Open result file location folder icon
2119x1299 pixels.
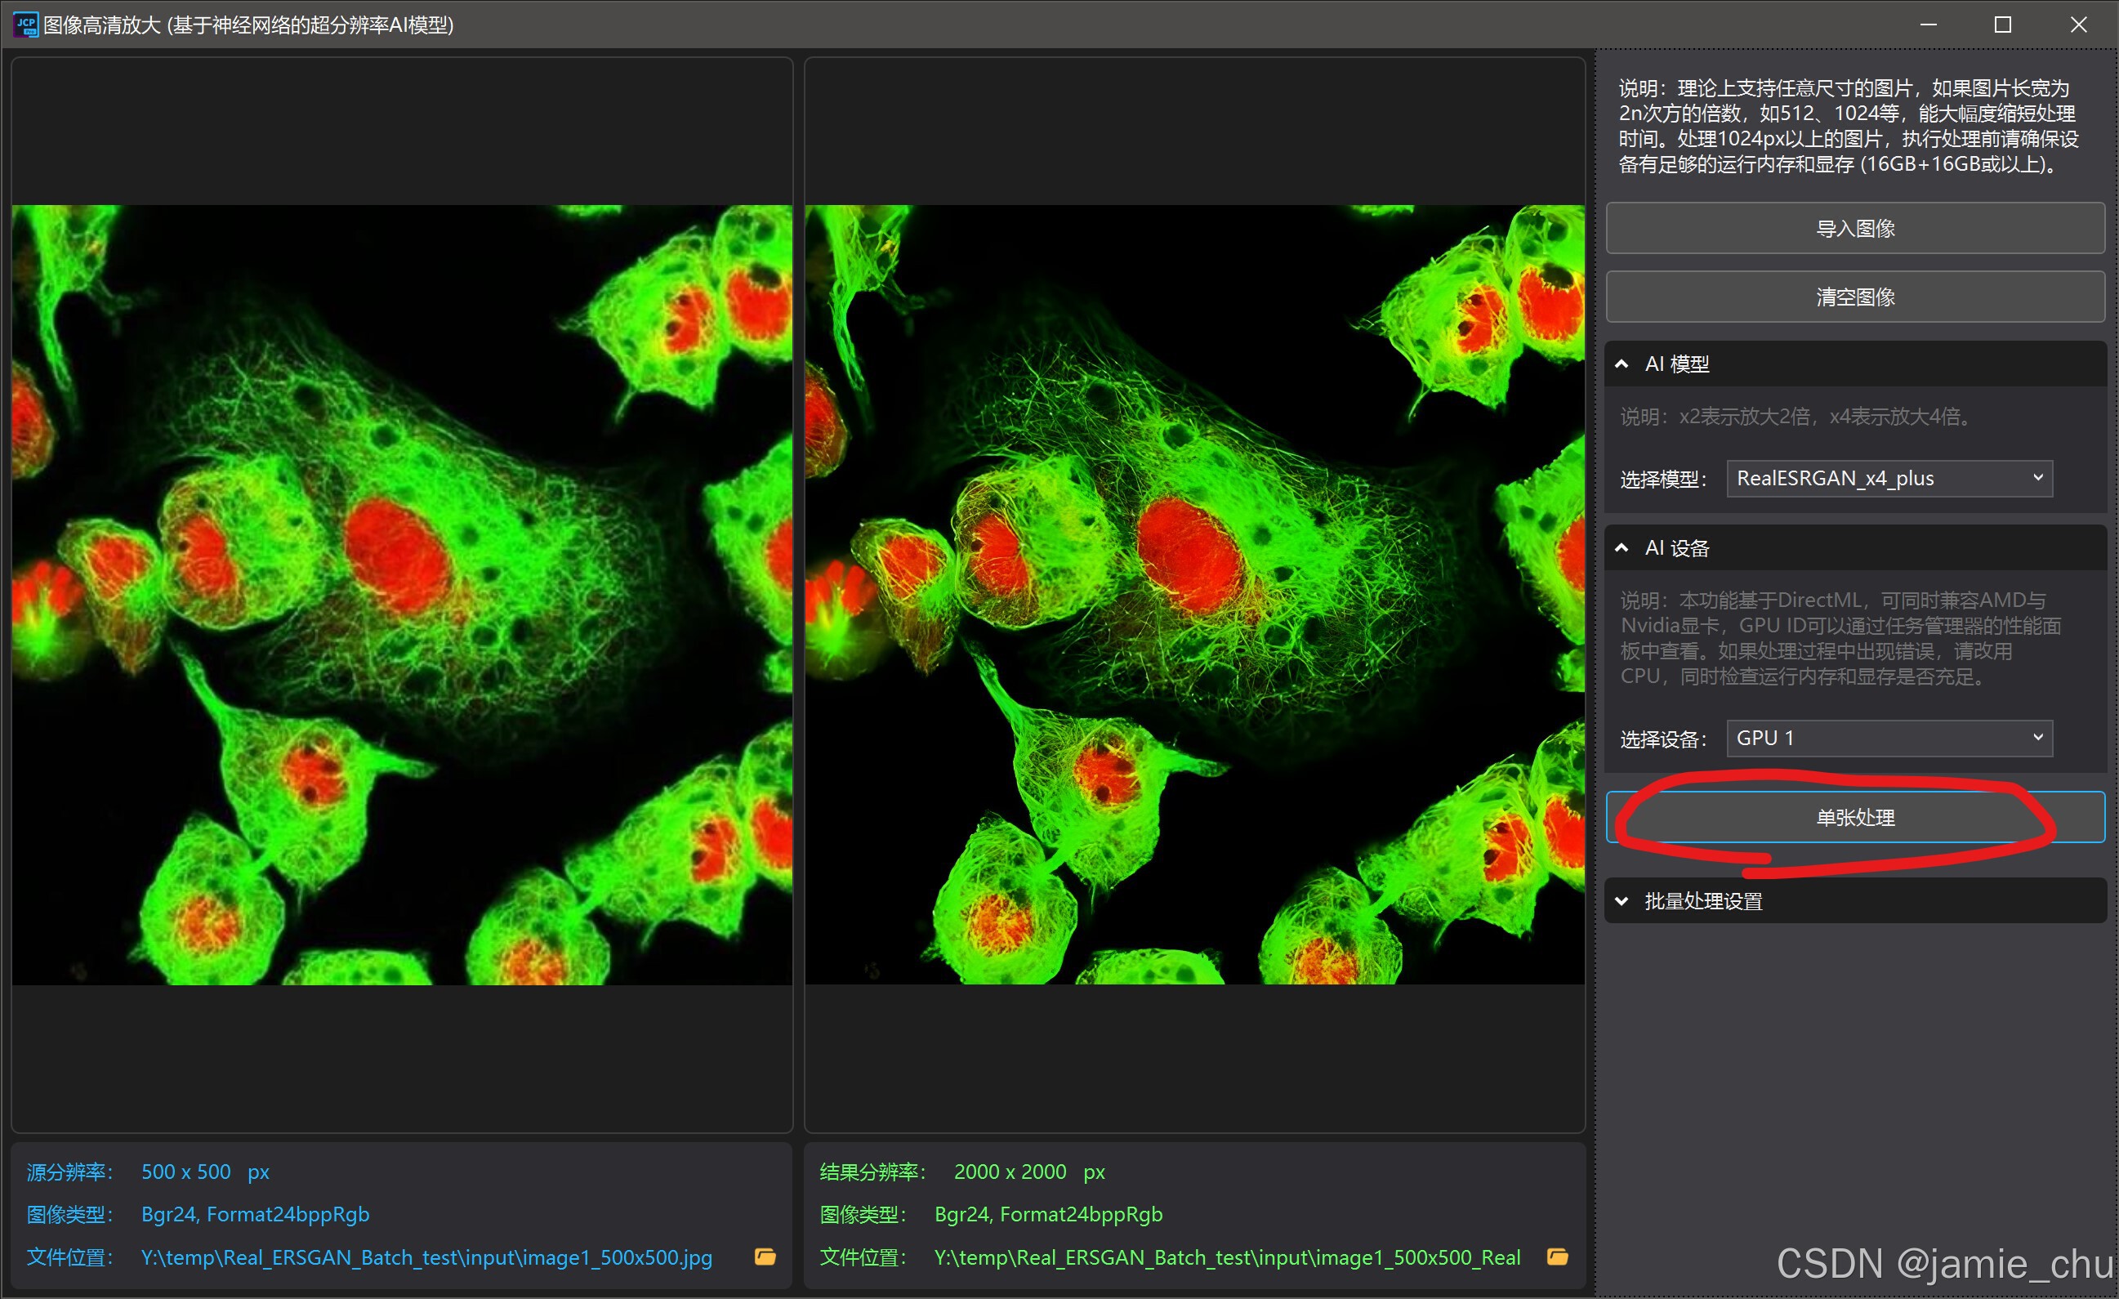tap(1558, 1257)
